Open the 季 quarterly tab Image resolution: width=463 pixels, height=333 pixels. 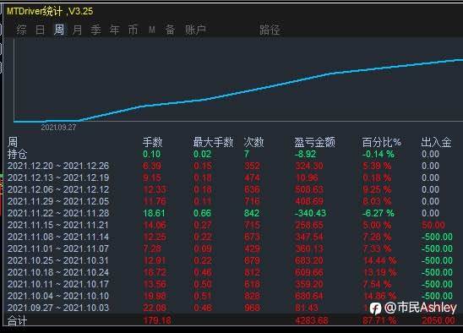96,30
